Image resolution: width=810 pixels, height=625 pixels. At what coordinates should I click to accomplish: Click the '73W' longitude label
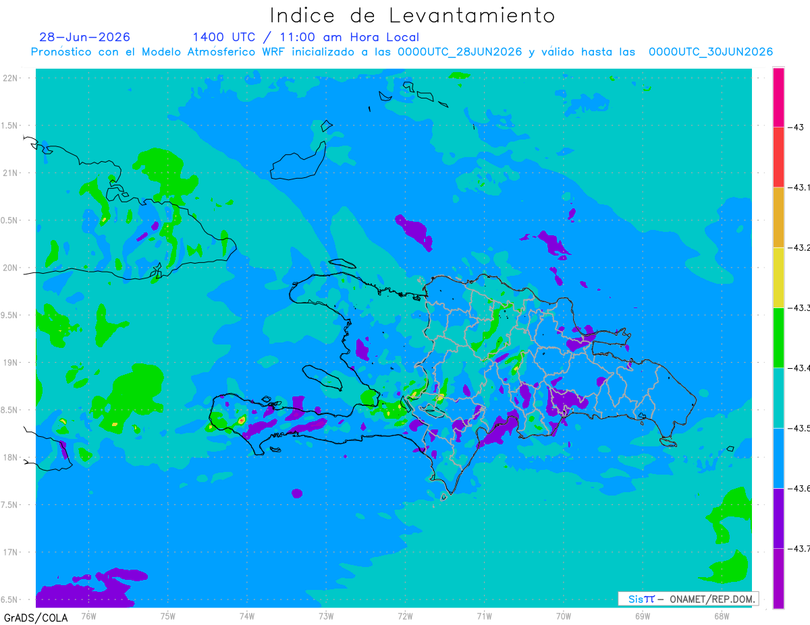click(x=326, y=616)
